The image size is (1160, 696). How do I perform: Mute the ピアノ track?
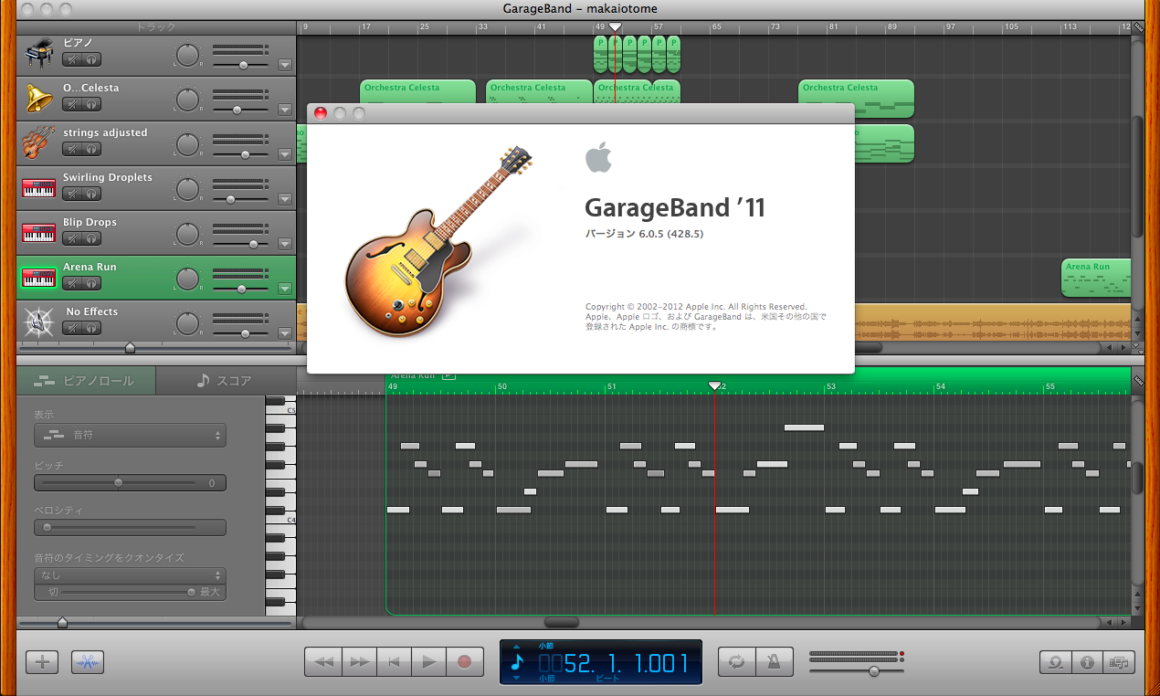(72, 59)
